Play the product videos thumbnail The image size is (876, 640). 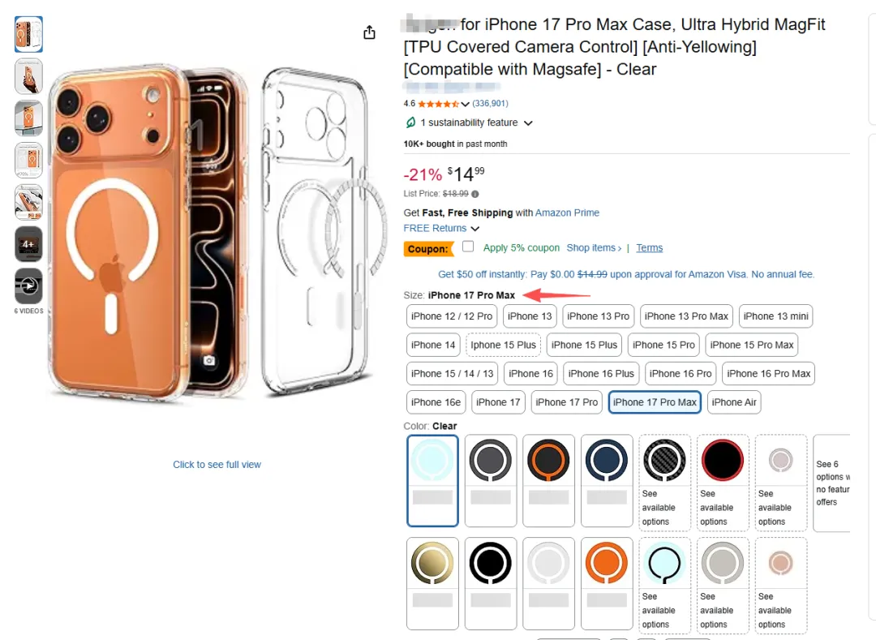[x=28, y=286]
